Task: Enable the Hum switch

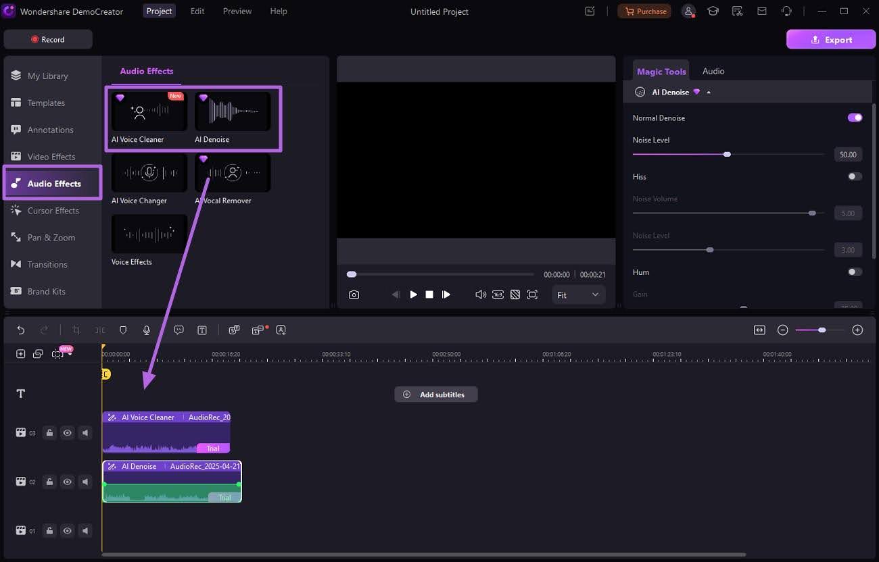Action: point(855,272)
